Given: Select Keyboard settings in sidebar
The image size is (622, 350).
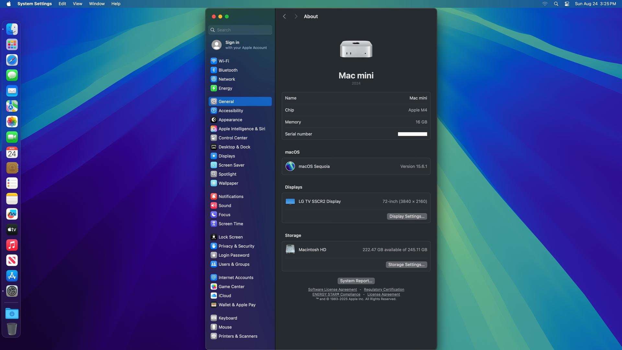Looking at the screenshot, I should coord(240,318).
